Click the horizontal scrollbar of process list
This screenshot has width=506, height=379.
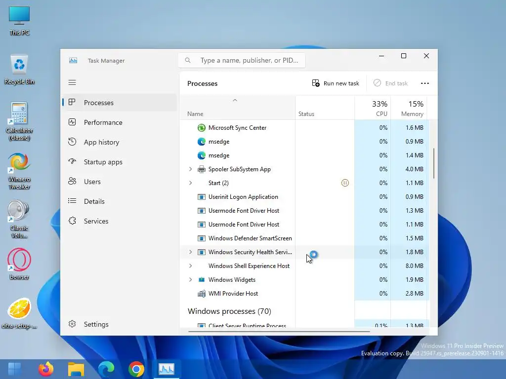[279, 331]
